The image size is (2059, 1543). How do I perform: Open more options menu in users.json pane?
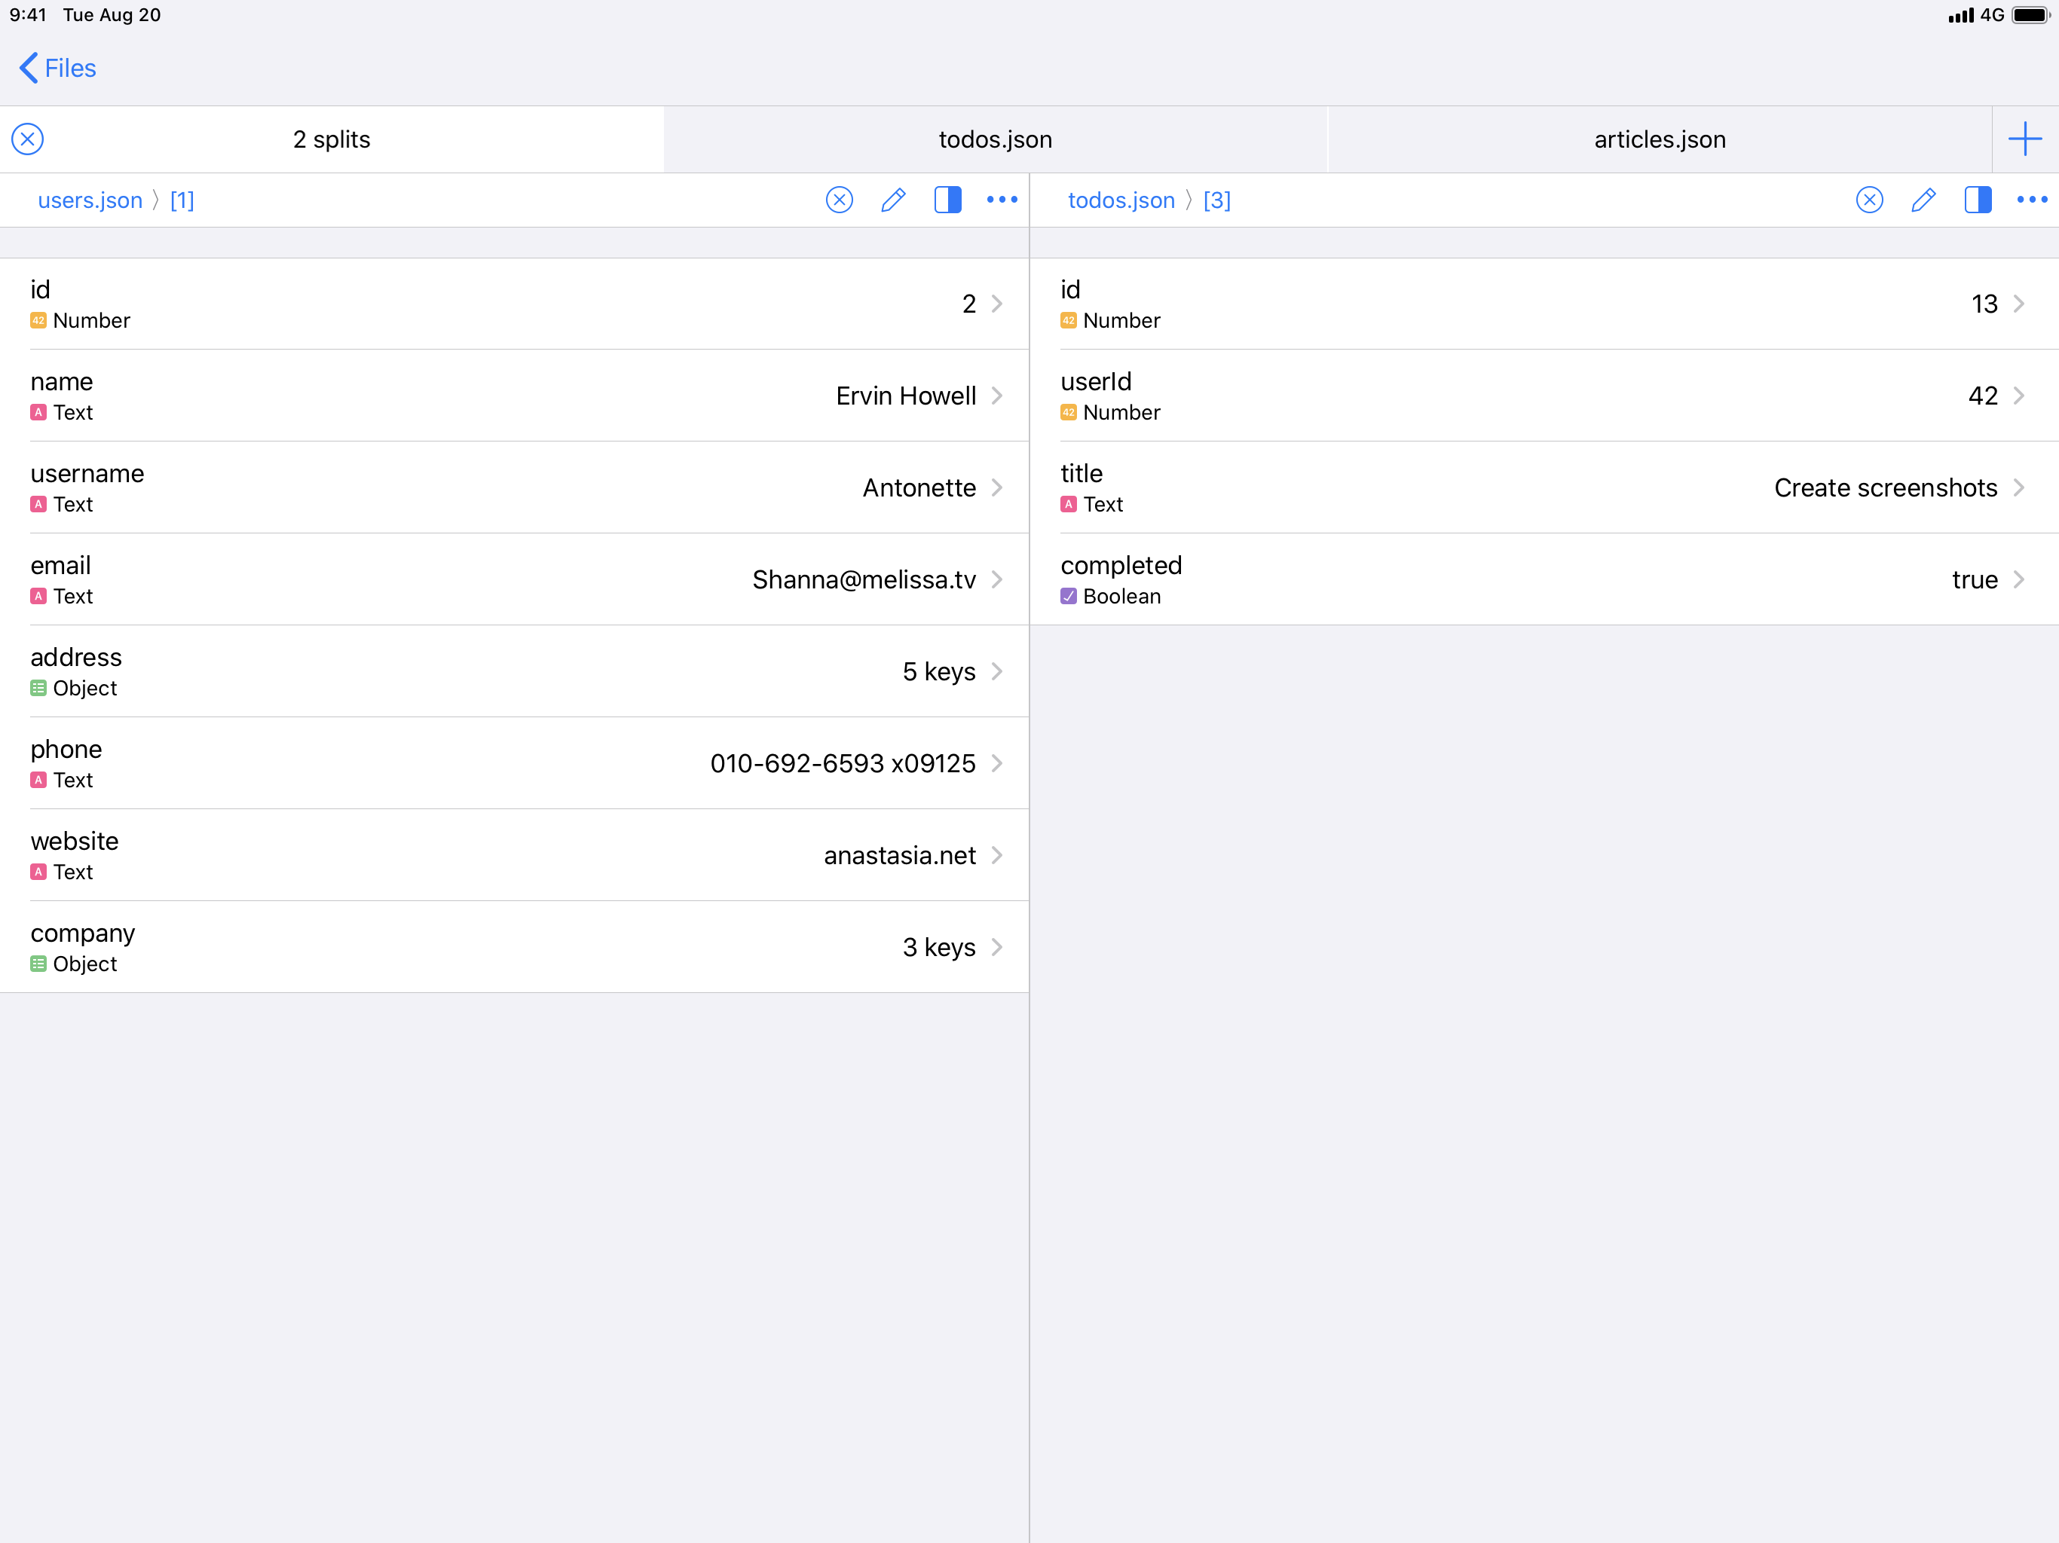(x=1002, y=200)
